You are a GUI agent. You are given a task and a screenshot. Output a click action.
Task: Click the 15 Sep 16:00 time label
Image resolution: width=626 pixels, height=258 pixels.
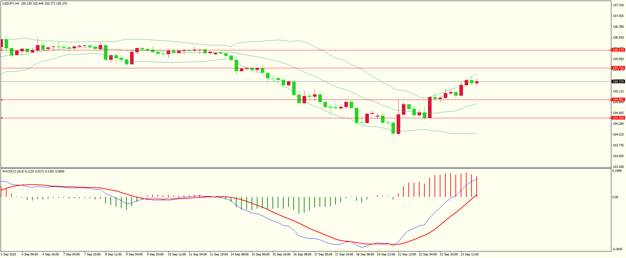click(x=281, y=254)
